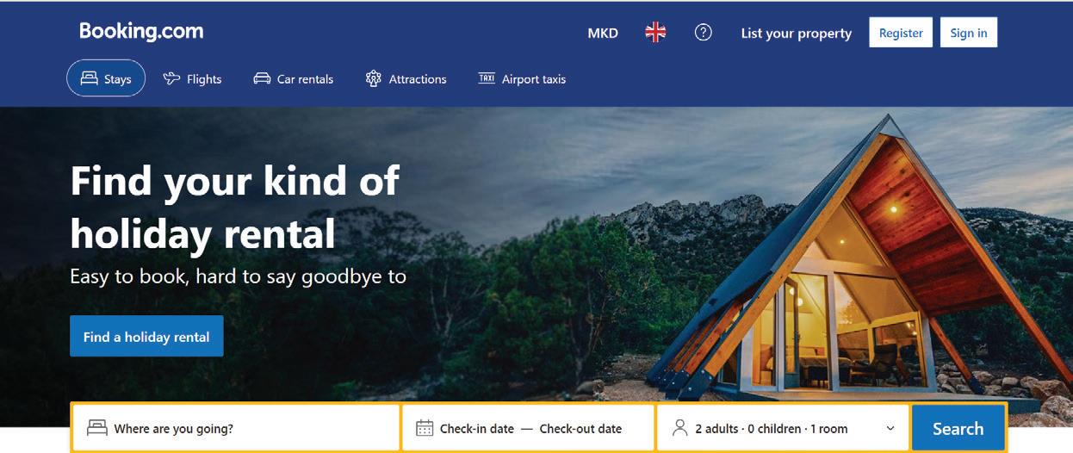The image size is (1073, 453).
Task: Open the MKD currency selector
Action: [603, 33]
